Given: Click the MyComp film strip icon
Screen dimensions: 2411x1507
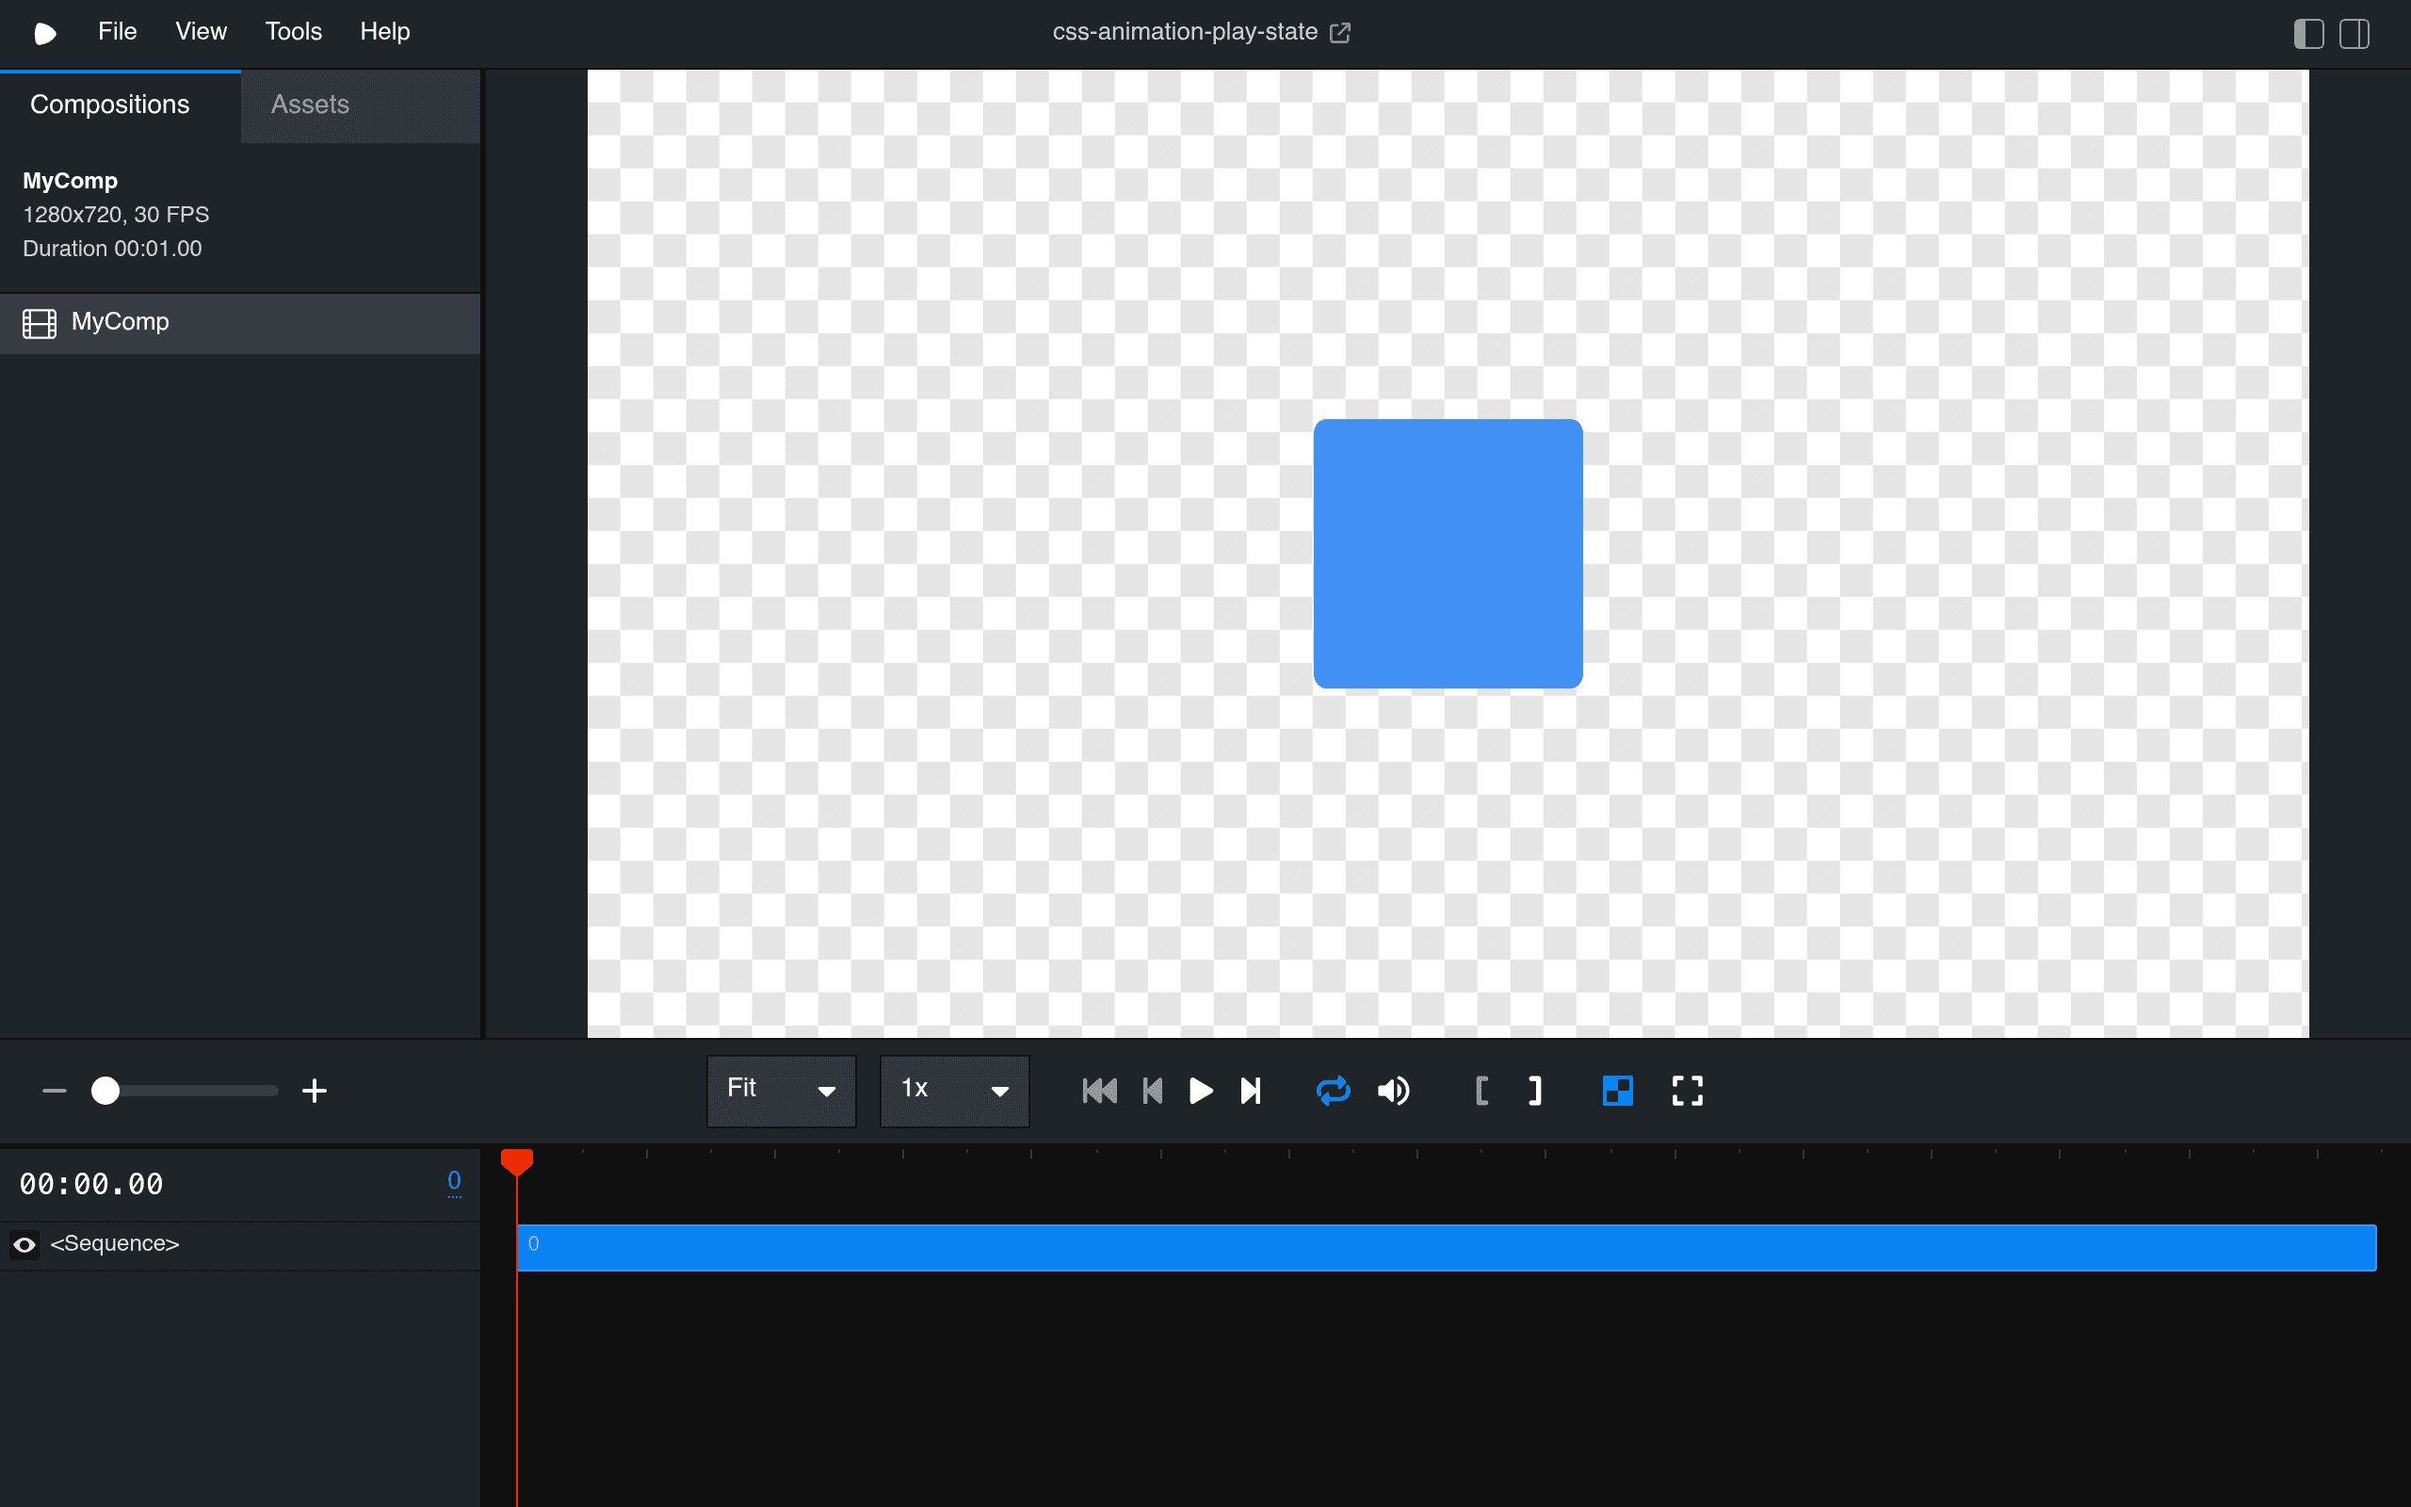Looking at the screenshot, I should [x=40, y=323].
